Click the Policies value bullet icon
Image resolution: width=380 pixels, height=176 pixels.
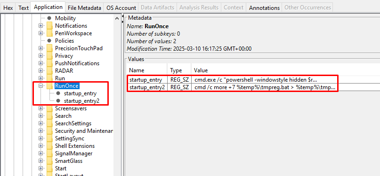tap(49, 40)
